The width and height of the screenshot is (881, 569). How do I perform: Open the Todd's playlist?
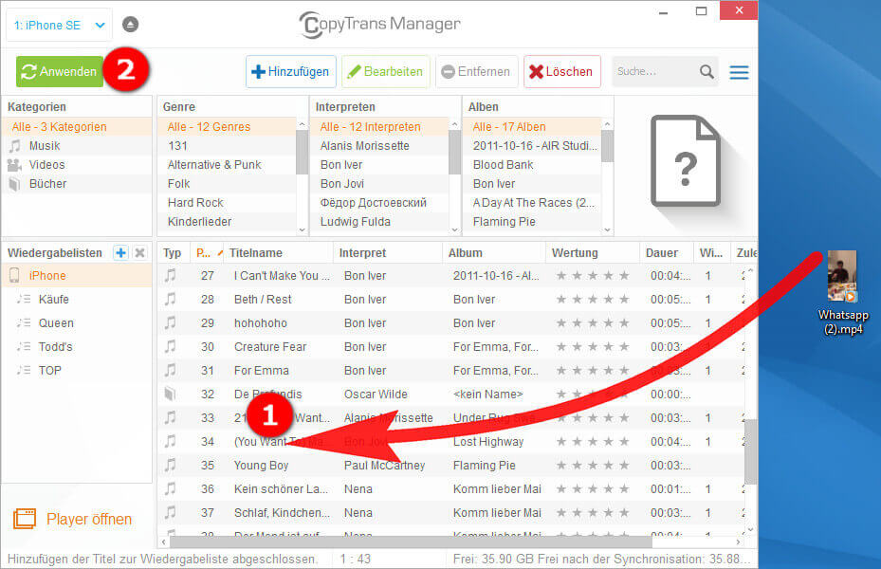click(x=77, y=346)
